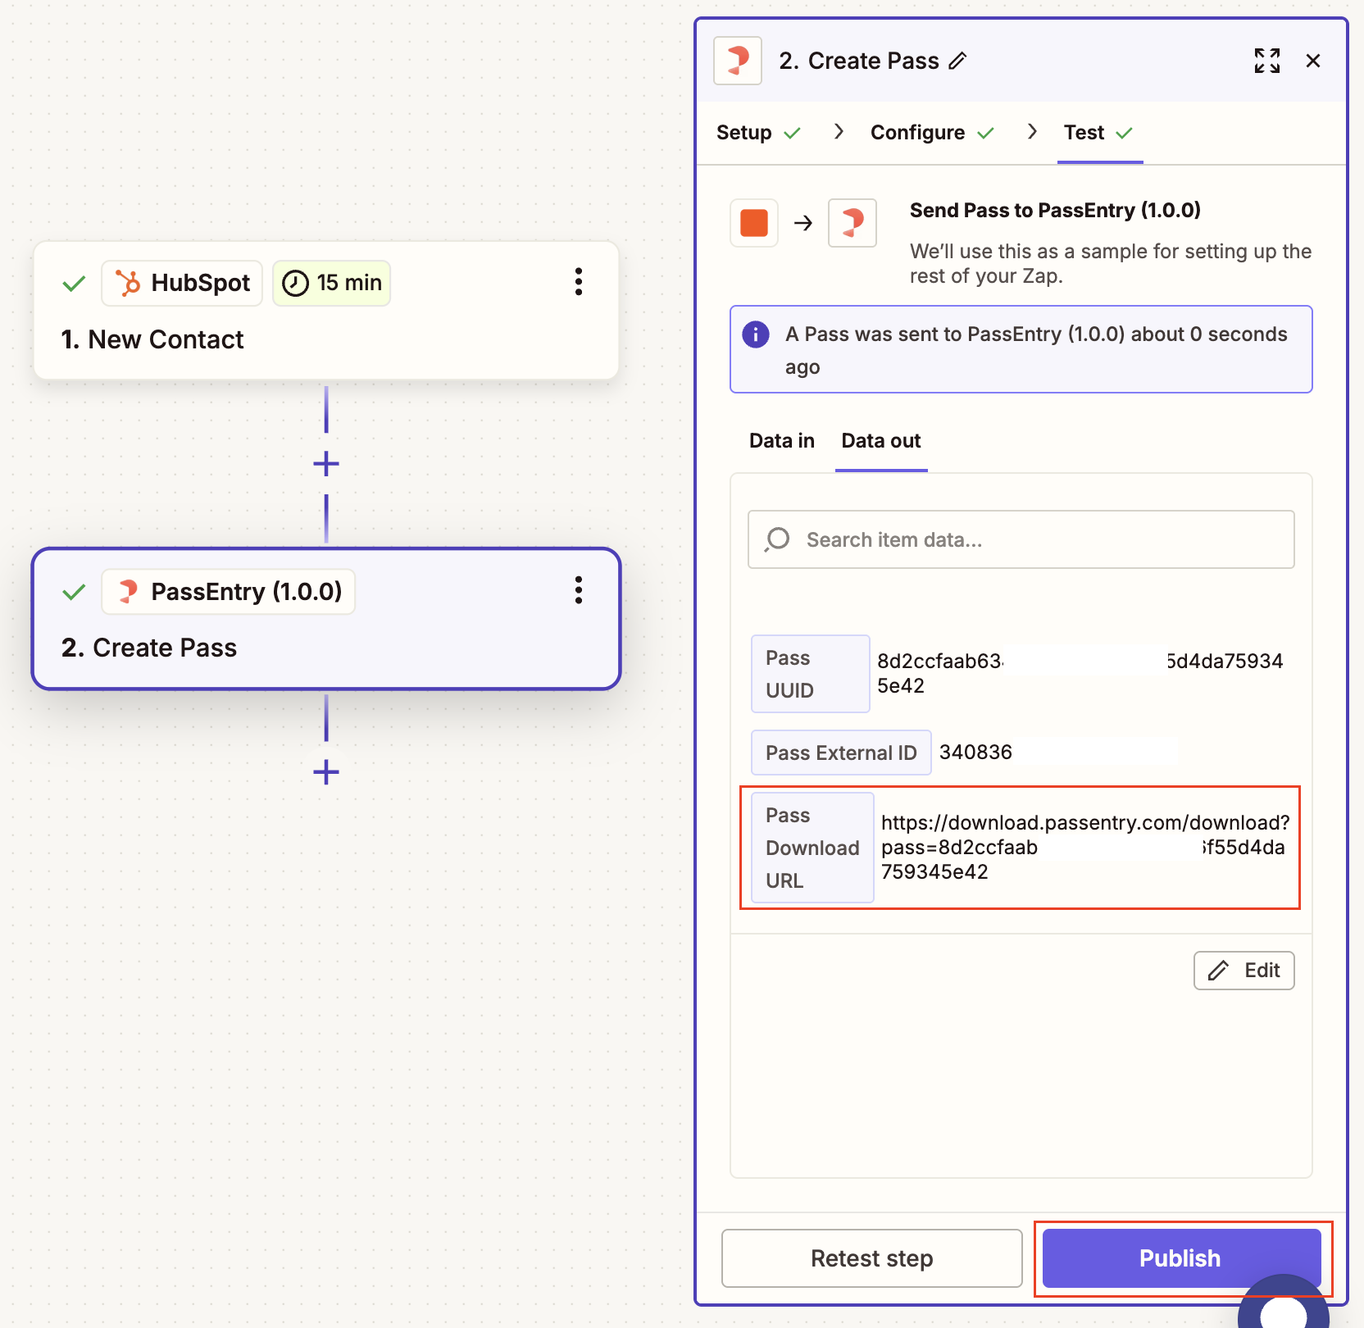Click the Pass External ID label
Viewport: 1364px width, 1328px height.
(x=841, y=753)
